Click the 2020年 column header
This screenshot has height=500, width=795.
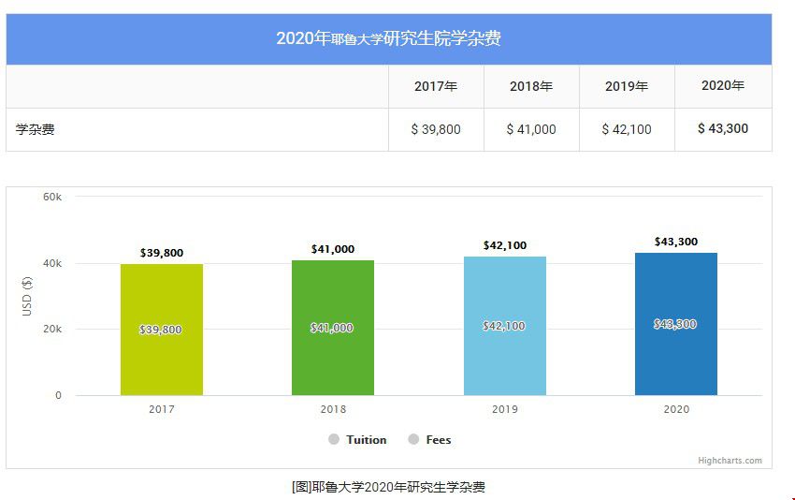tap(723, 85)
